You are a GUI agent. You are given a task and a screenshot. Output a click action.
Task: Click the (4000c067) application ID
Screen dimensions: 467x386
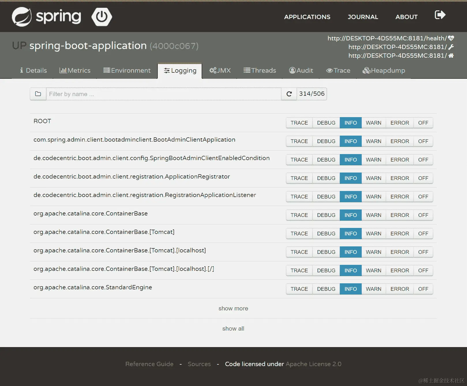pyautogui.click(x=174, y=46)
